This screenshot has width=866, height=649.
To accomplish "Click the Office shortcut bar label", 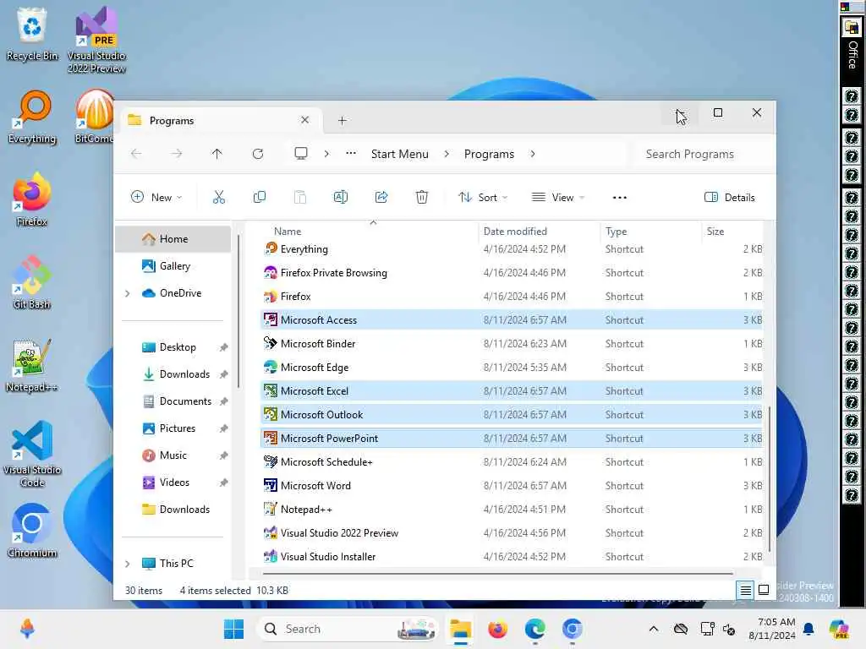I will pos(852,54).
